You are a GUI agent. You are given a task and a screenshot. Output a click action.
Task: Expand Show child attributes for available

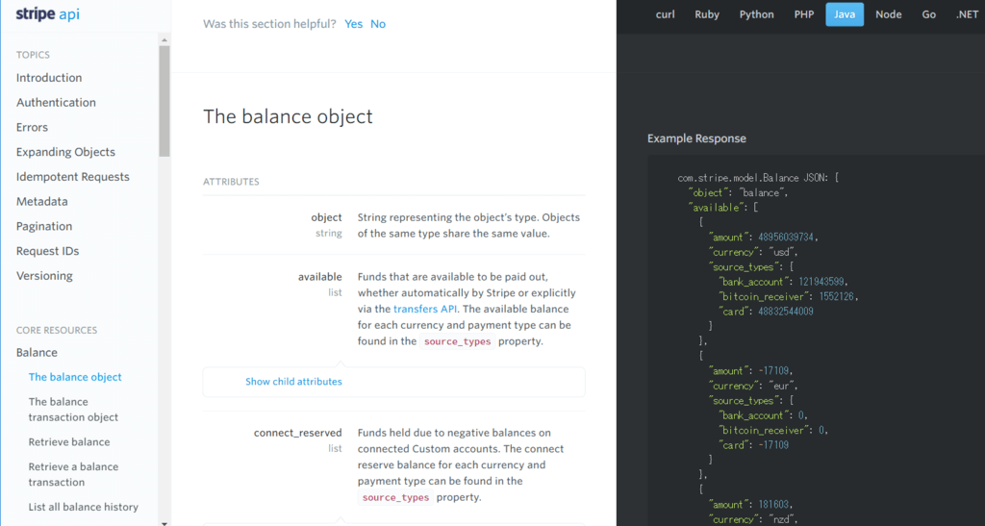click(293, 382)
